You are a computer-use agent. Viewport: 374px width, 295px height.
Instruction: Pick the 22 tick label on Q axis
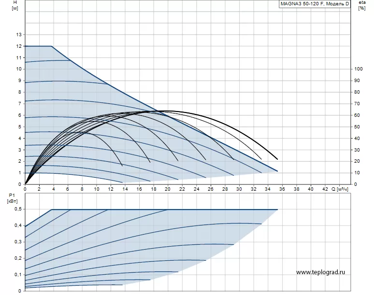point(182,189)
